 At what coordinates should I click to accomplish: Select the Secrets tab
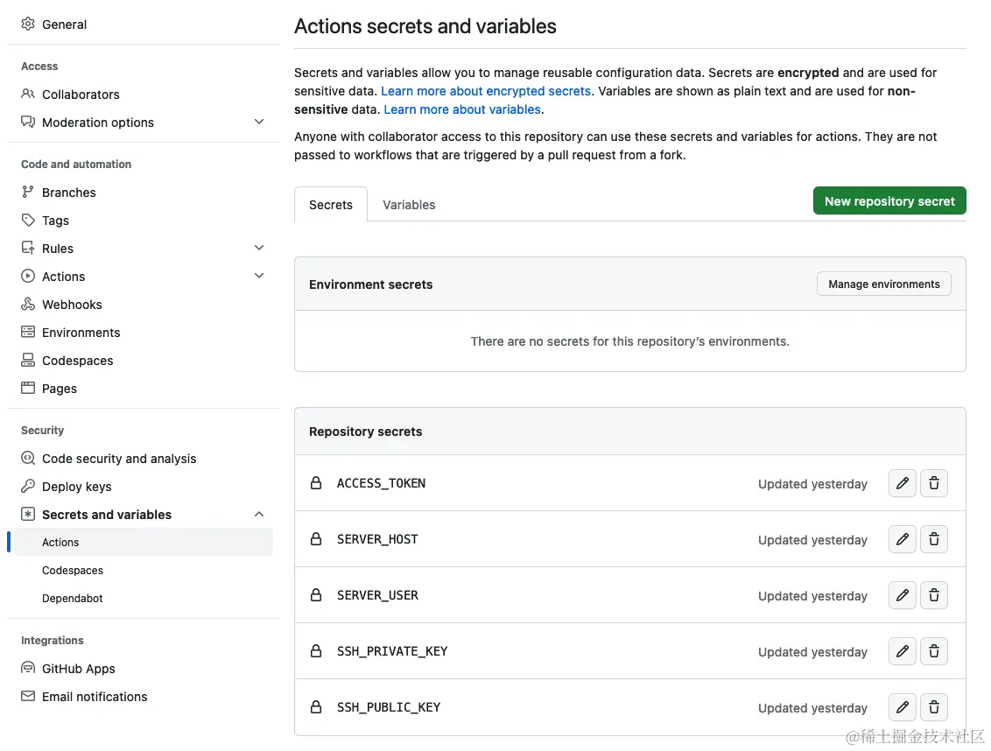pyautogui.click(x=331, y=205)
